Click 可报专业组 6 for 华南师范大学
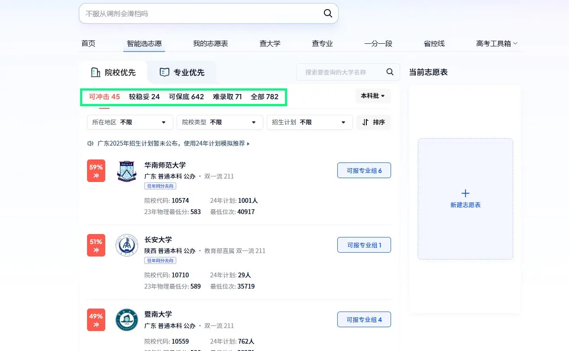 [x=364, y=171]
